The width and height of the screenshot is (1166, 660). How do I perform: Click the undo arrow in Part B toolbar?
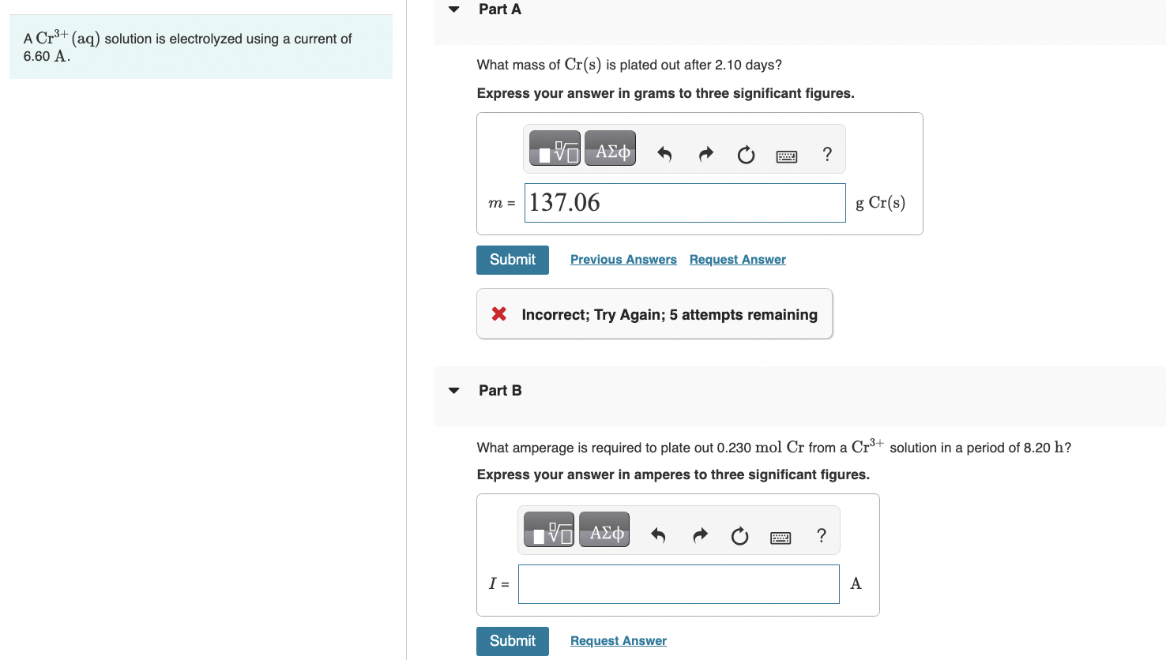pos(658,536)
